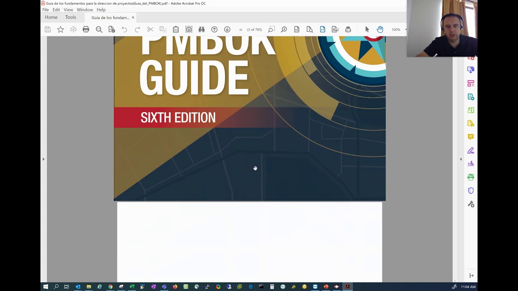This screenshot has height=291, width=518.
Task: Expand the left navigation pane arrow
Action: point(44,159)
